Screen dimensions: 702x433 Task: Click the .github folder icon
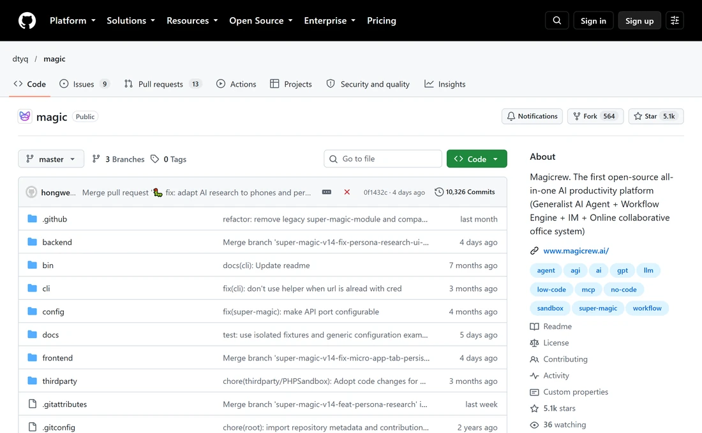[33, 219]
